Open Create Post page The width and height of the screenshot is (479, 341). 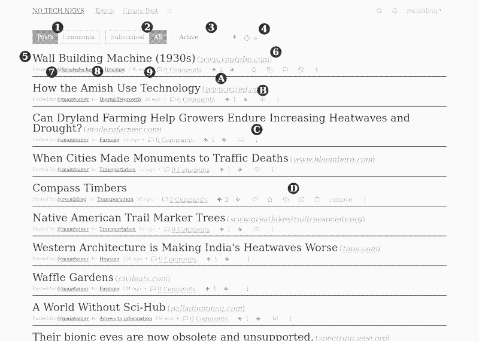(x=141, y=11)
